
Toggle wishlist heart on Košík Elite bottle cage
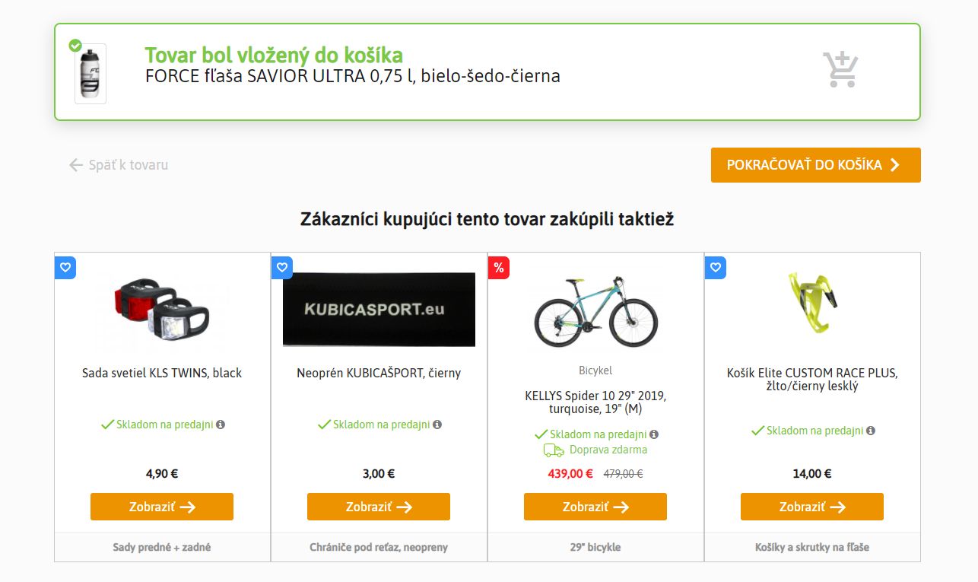click(x=716, y=267)
